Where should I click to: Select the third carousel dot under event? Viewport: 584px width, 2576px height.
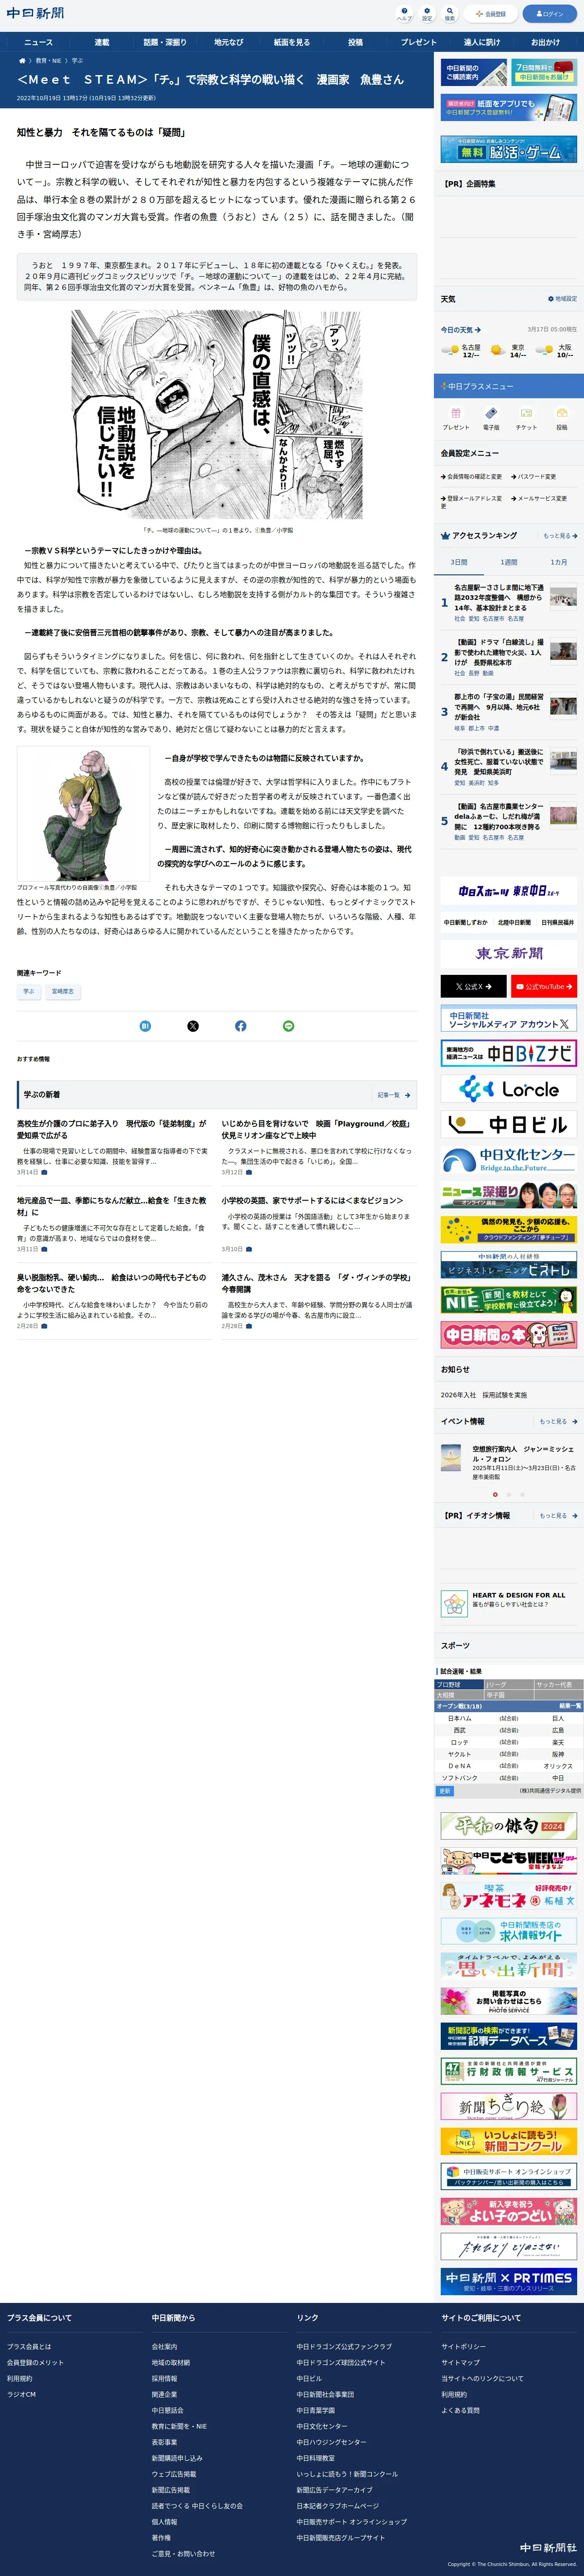tap(522, 1495)
